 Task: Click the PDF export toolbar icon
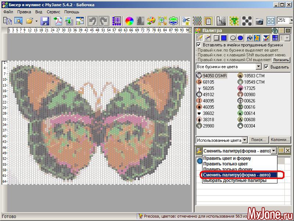pyautogui.click(x=58, y=21)
